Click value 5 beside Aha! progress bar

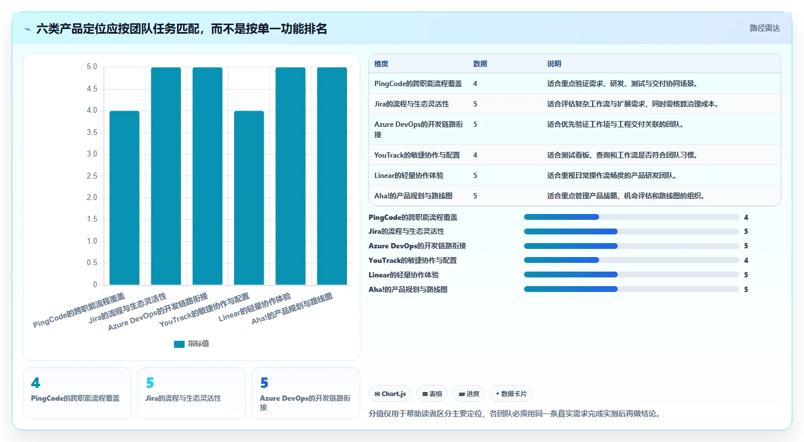[x=746, y=289]
